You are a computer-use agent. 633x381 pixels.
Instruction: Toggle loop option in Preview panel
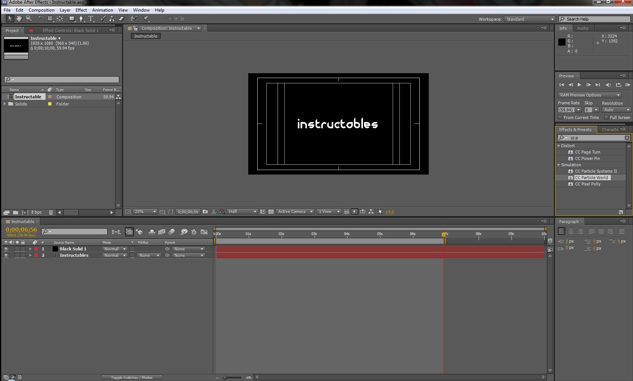tap(618, 85)
